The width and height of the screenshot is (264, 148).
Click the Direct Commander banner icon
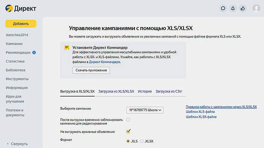coord(67,47)
